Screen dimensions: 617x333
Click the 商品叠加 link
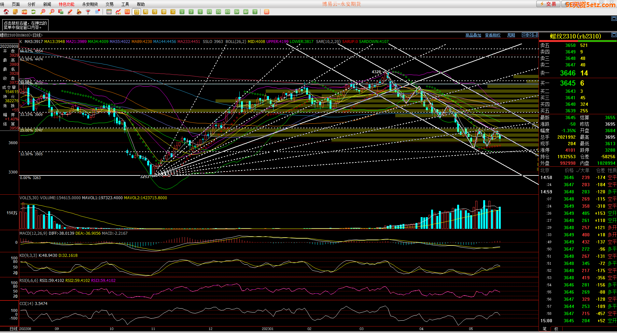[x=473, y=35]
